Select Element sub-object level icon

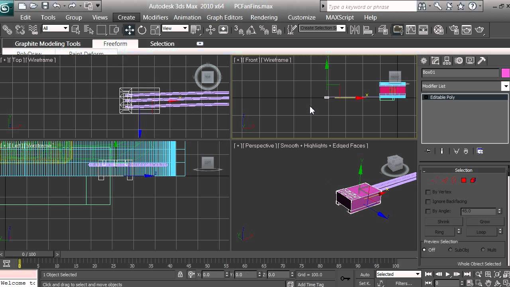[473, 180]
